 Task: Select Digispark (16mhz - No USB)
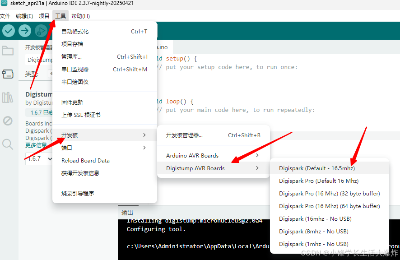click(x=329, y=218)
